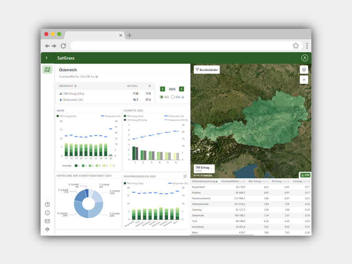Select the Salzburg table row
The width and height of the screenshot is (352, 264).
click(251, 210)
